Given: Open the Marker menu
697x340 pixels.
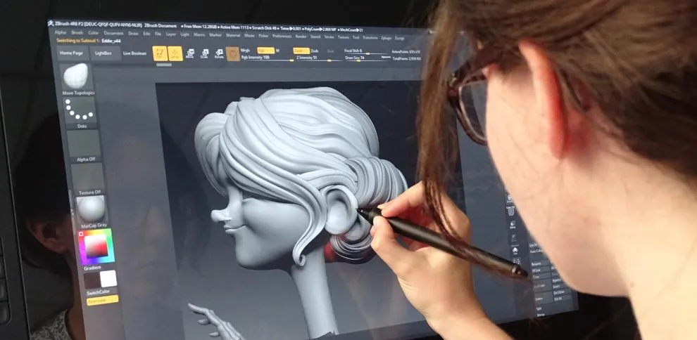Looking at the screenshot, I should pos(215,34).
